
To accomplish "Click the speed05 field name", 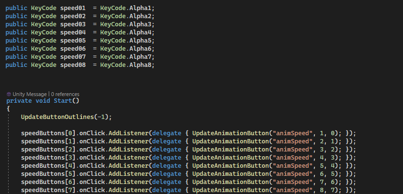I will (x=73, y=41).
